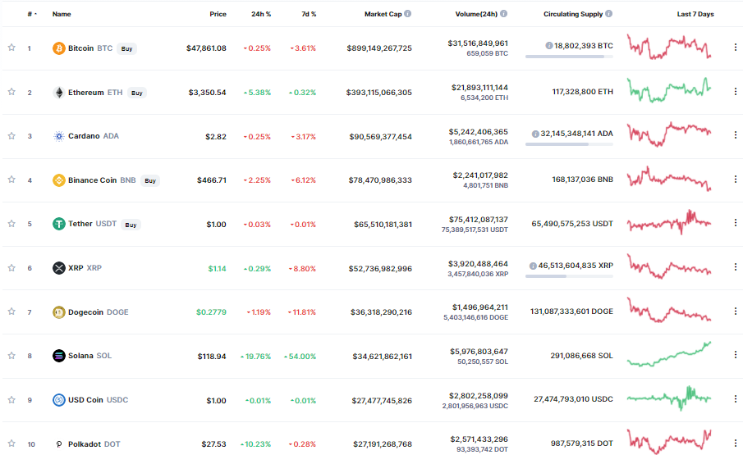Click the Binance Coin logo
This screenshot has height=464, width=743.
59,180
